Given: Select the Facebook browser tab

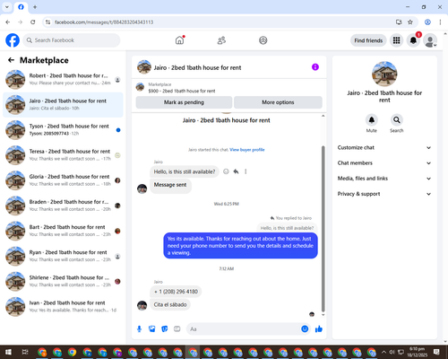Looking at the screenshot, I should (x=21, y=7).
